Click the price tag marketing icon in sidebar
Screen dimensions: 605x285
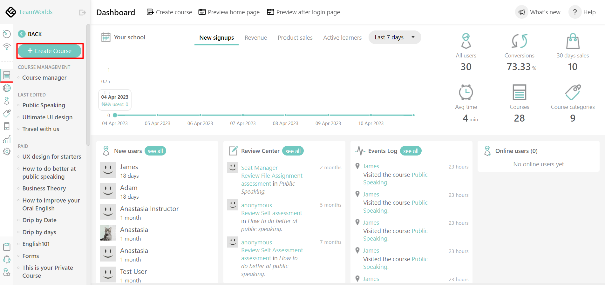(7, 113)
